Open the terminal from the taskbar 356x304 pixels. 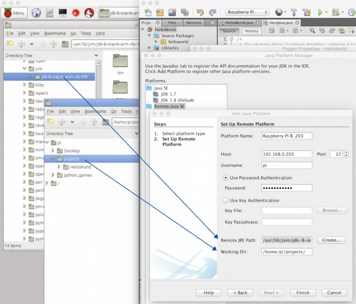click(x=62, y=12)
